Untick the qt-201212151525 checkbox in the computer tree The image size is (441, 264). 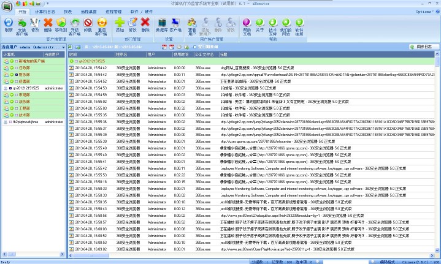click(x=10, y=88)
